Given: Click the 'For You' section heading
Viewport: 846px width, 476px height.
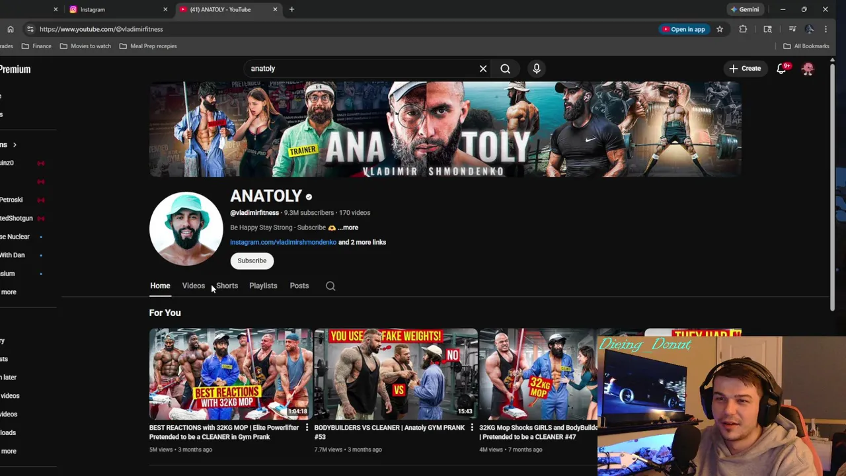Looking at the screenshot, I should point(165,313).
